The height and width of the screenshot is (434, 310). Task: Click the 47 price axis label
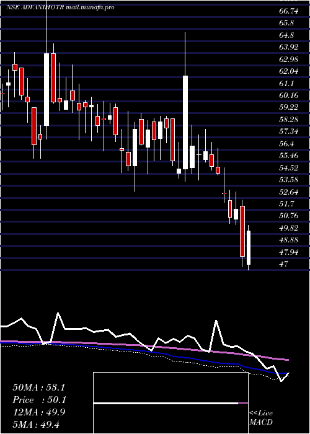click(284, 263)
